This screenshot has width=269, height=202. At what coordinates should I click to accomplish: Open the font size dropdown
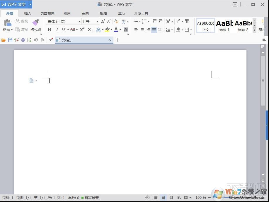[97, 21]
